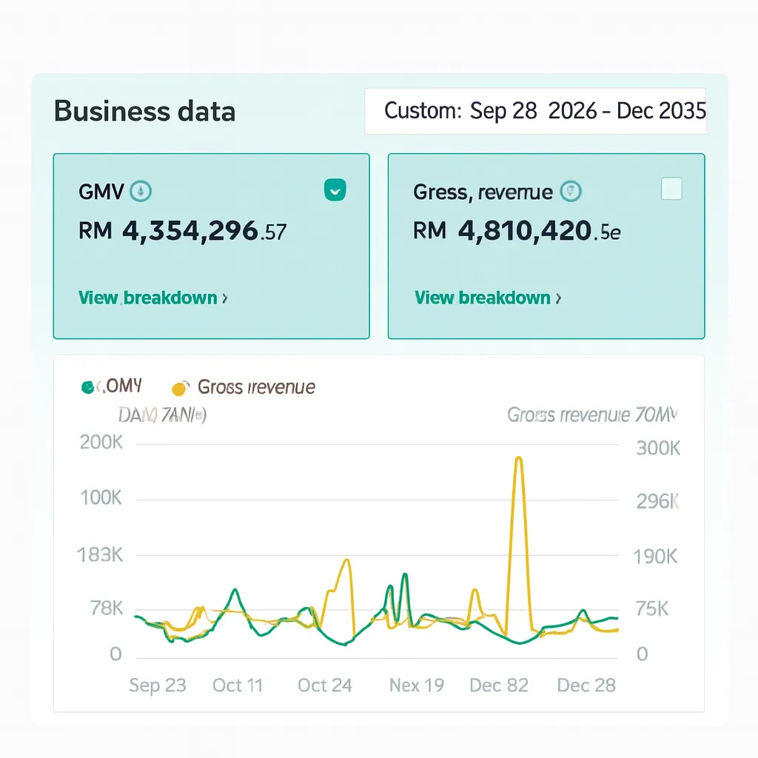Open the Custom date range picker
This screenshot has width=758, height=758.
click(535, 112)
